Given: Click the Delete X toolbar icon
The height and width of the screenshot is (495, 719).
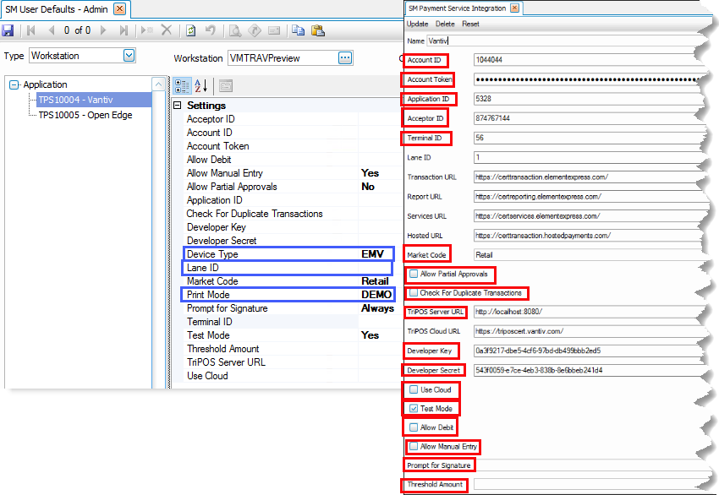Looking at the screenshot, I should pos(167,30).
